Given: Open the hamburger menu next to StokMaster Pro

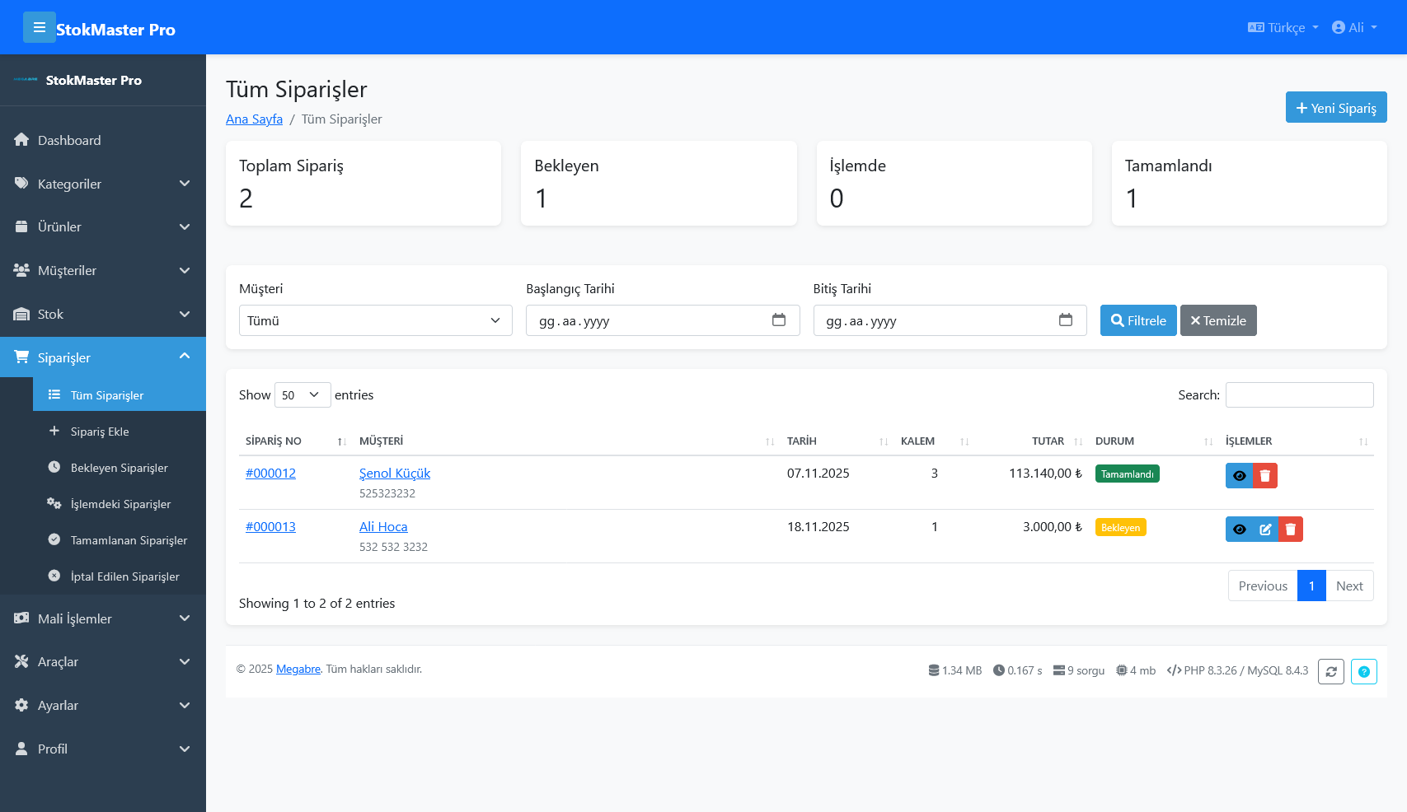Looking at the screenshot, I should 40,27.
